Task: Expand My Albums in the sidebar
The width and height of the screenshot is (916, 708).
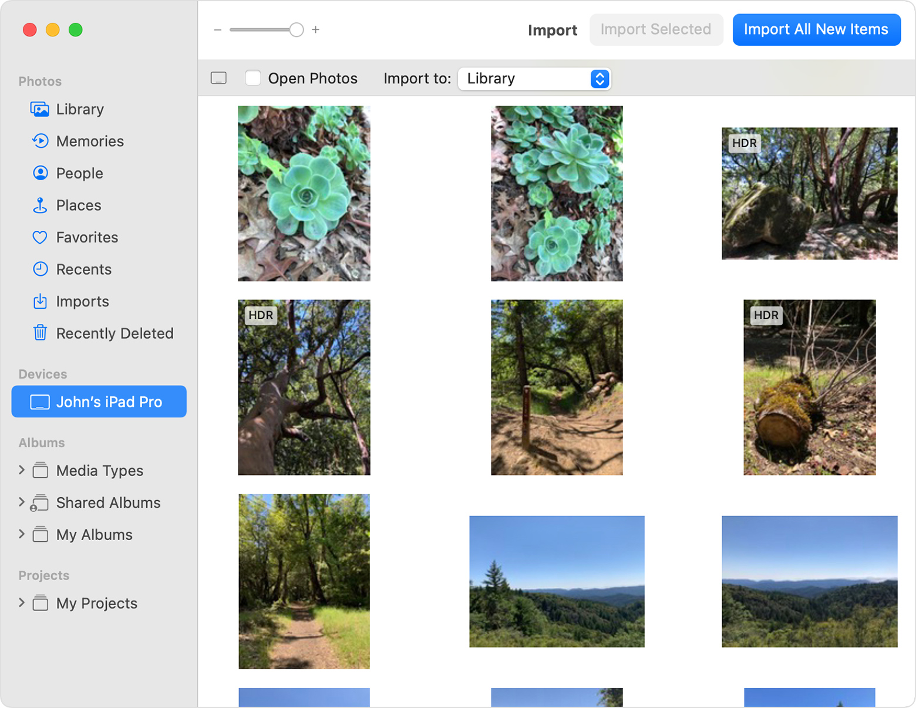Action: pyautogui.click(x=22, y=535)
